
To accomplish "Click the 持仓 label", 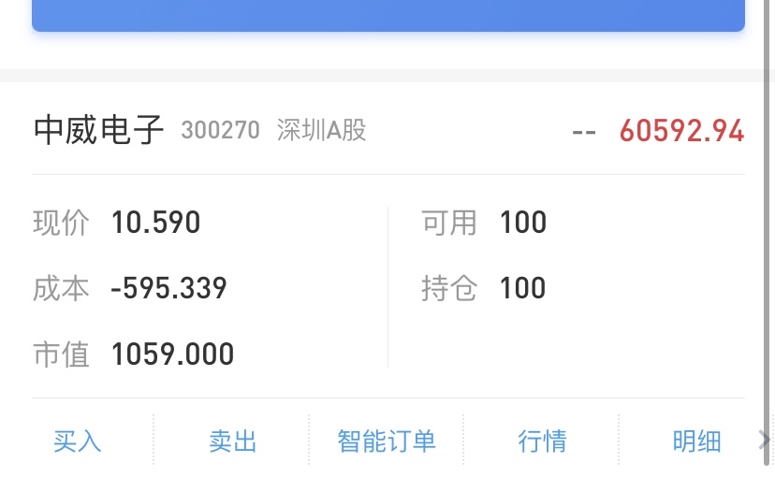I will [448, 288].
